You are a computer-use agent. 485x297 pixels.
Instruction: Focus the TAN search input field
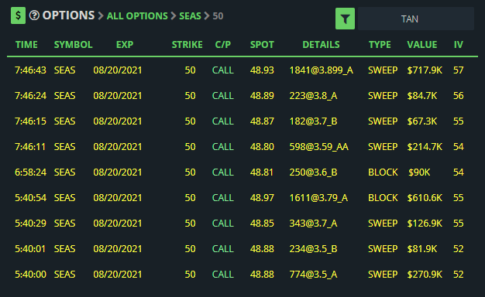(416, 19)
